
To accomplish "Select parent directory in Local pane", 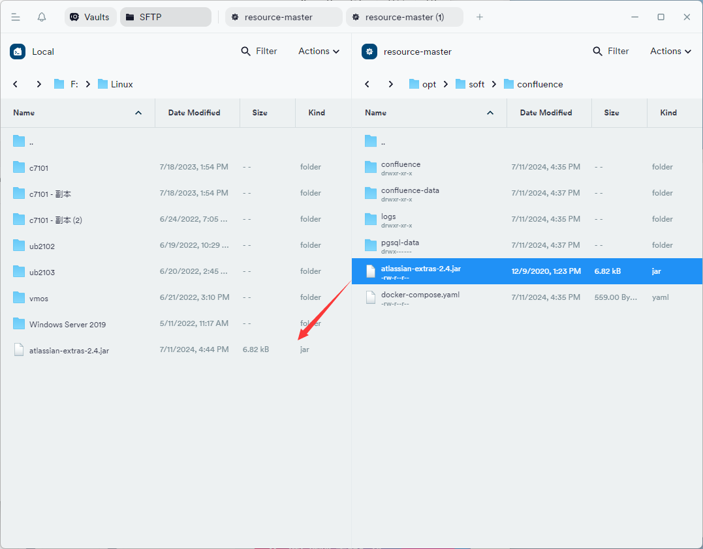I will click(176, 141).
